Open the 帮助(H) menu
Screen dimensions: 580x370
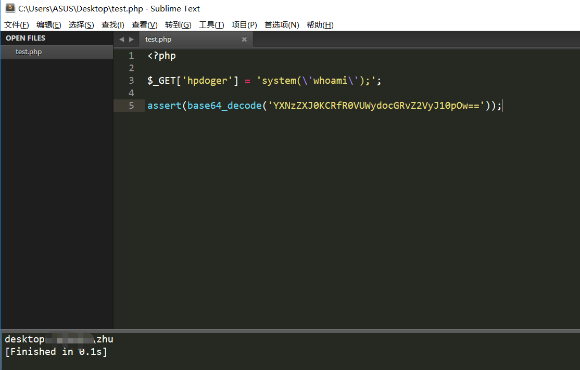coord(320,25)
